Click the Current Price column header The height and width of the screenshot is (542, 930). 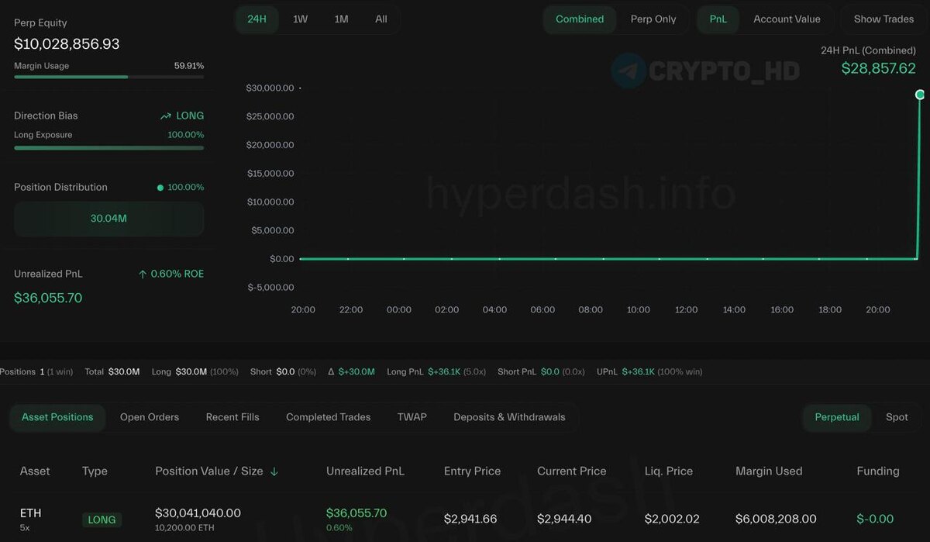[x=572, y=471]
